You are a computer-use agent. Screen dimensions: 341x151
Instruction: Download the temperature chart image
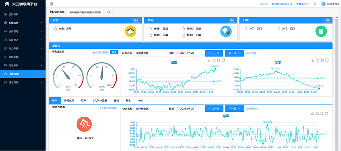click(x=209, y=60)
